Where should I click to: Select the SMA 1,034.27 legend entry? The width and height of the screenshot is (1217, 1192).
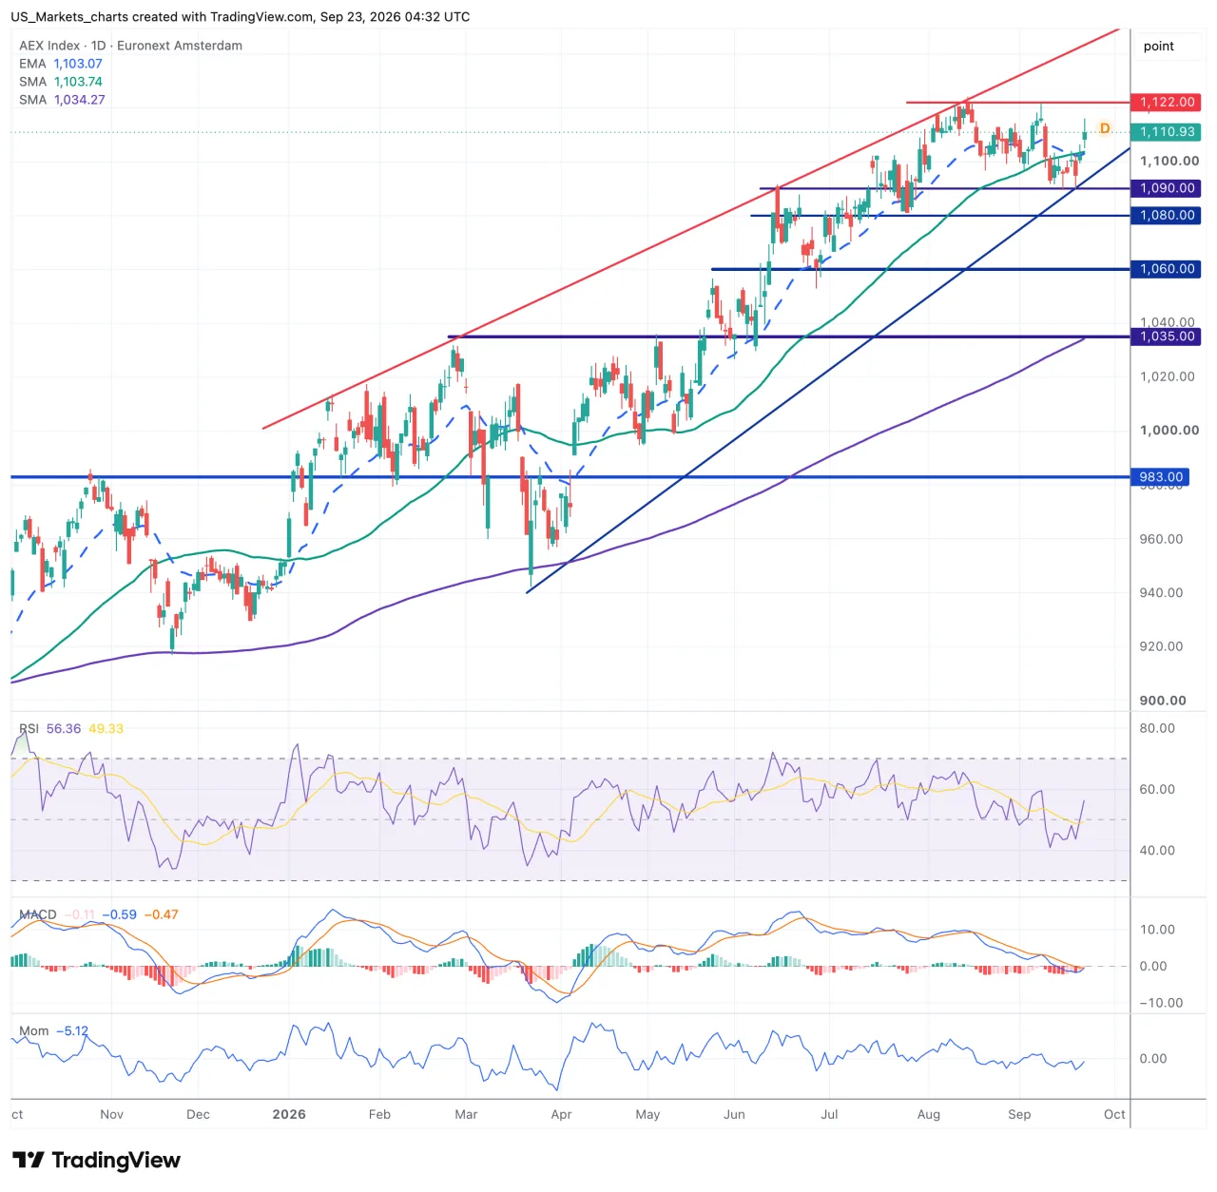[x=62, y=100]
